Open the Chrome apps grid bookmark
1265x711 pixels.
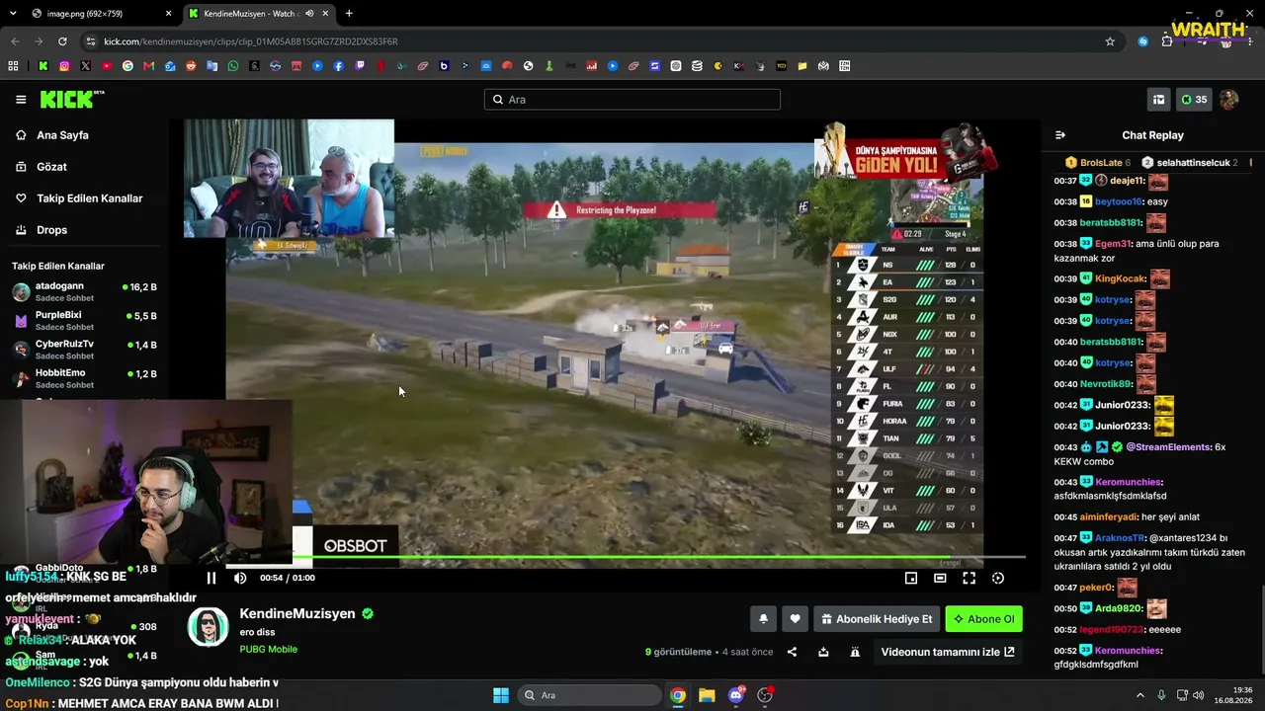pos(13,66)
